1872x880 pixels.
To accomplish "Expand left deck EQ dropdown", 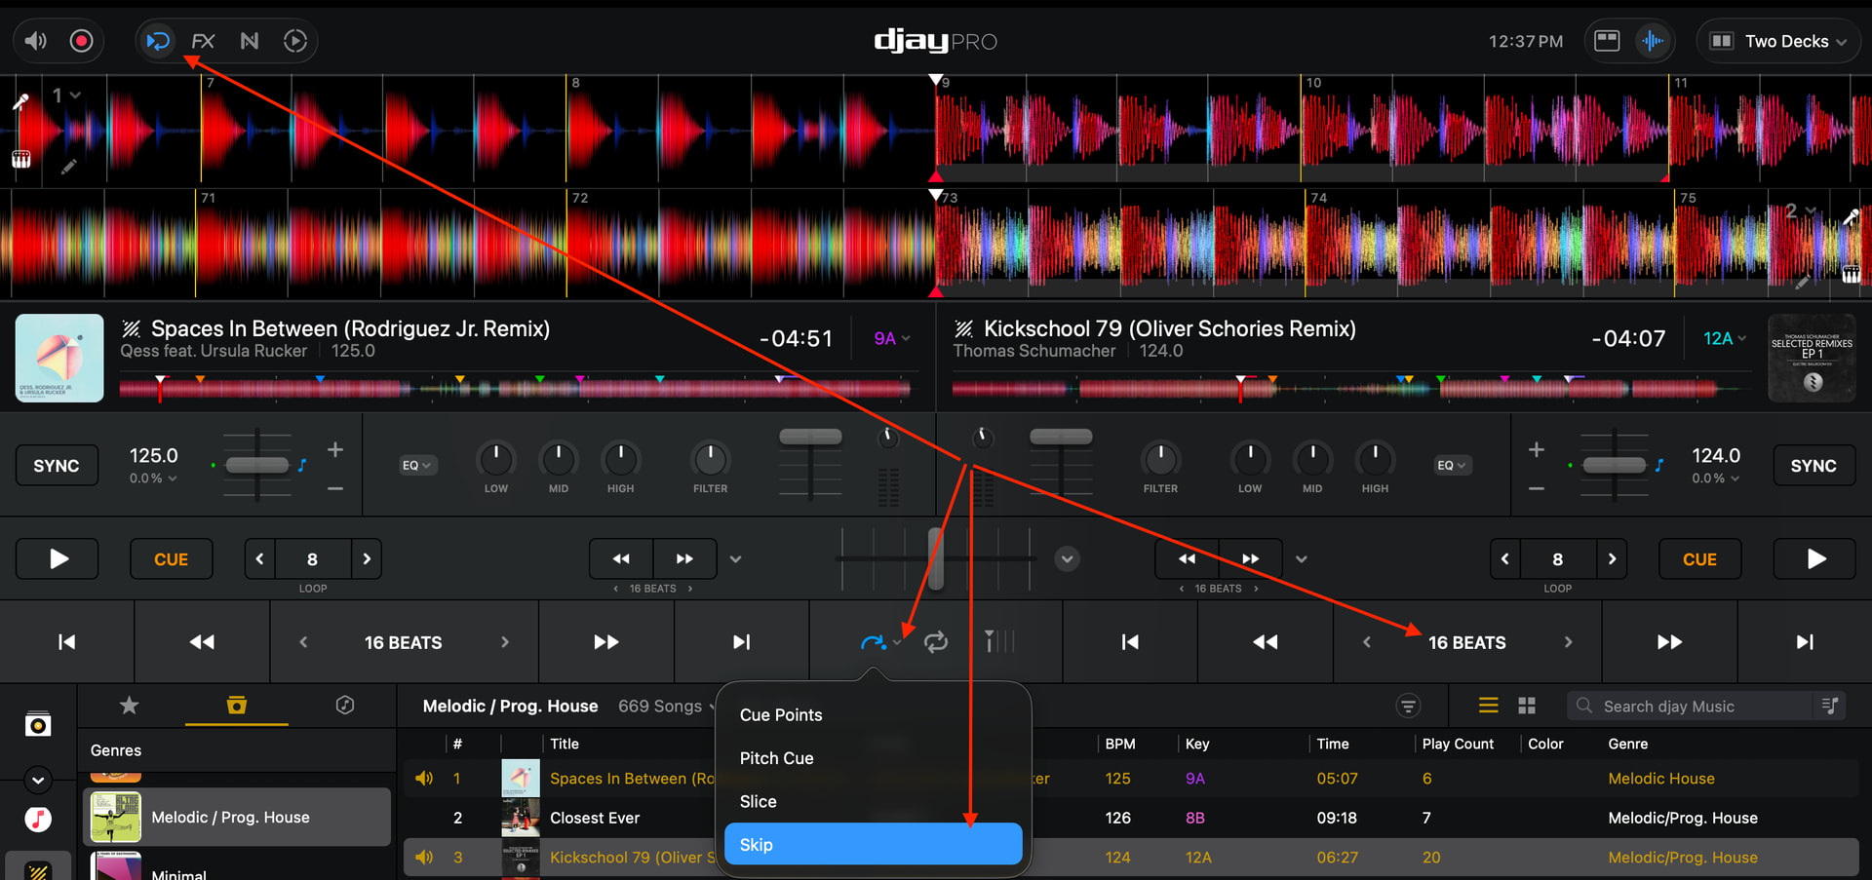I will pos(416,466).
